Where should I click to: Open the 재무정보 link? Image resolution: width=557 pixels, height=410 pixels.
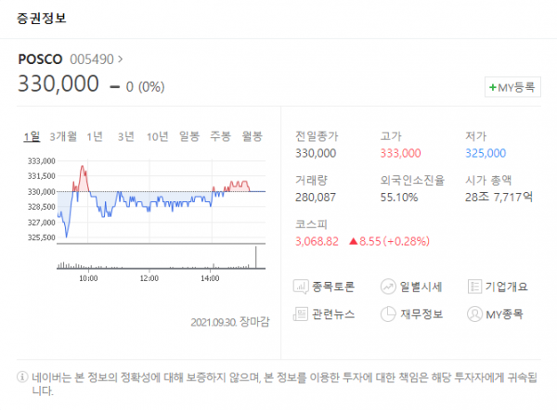(x=421, y=314)
